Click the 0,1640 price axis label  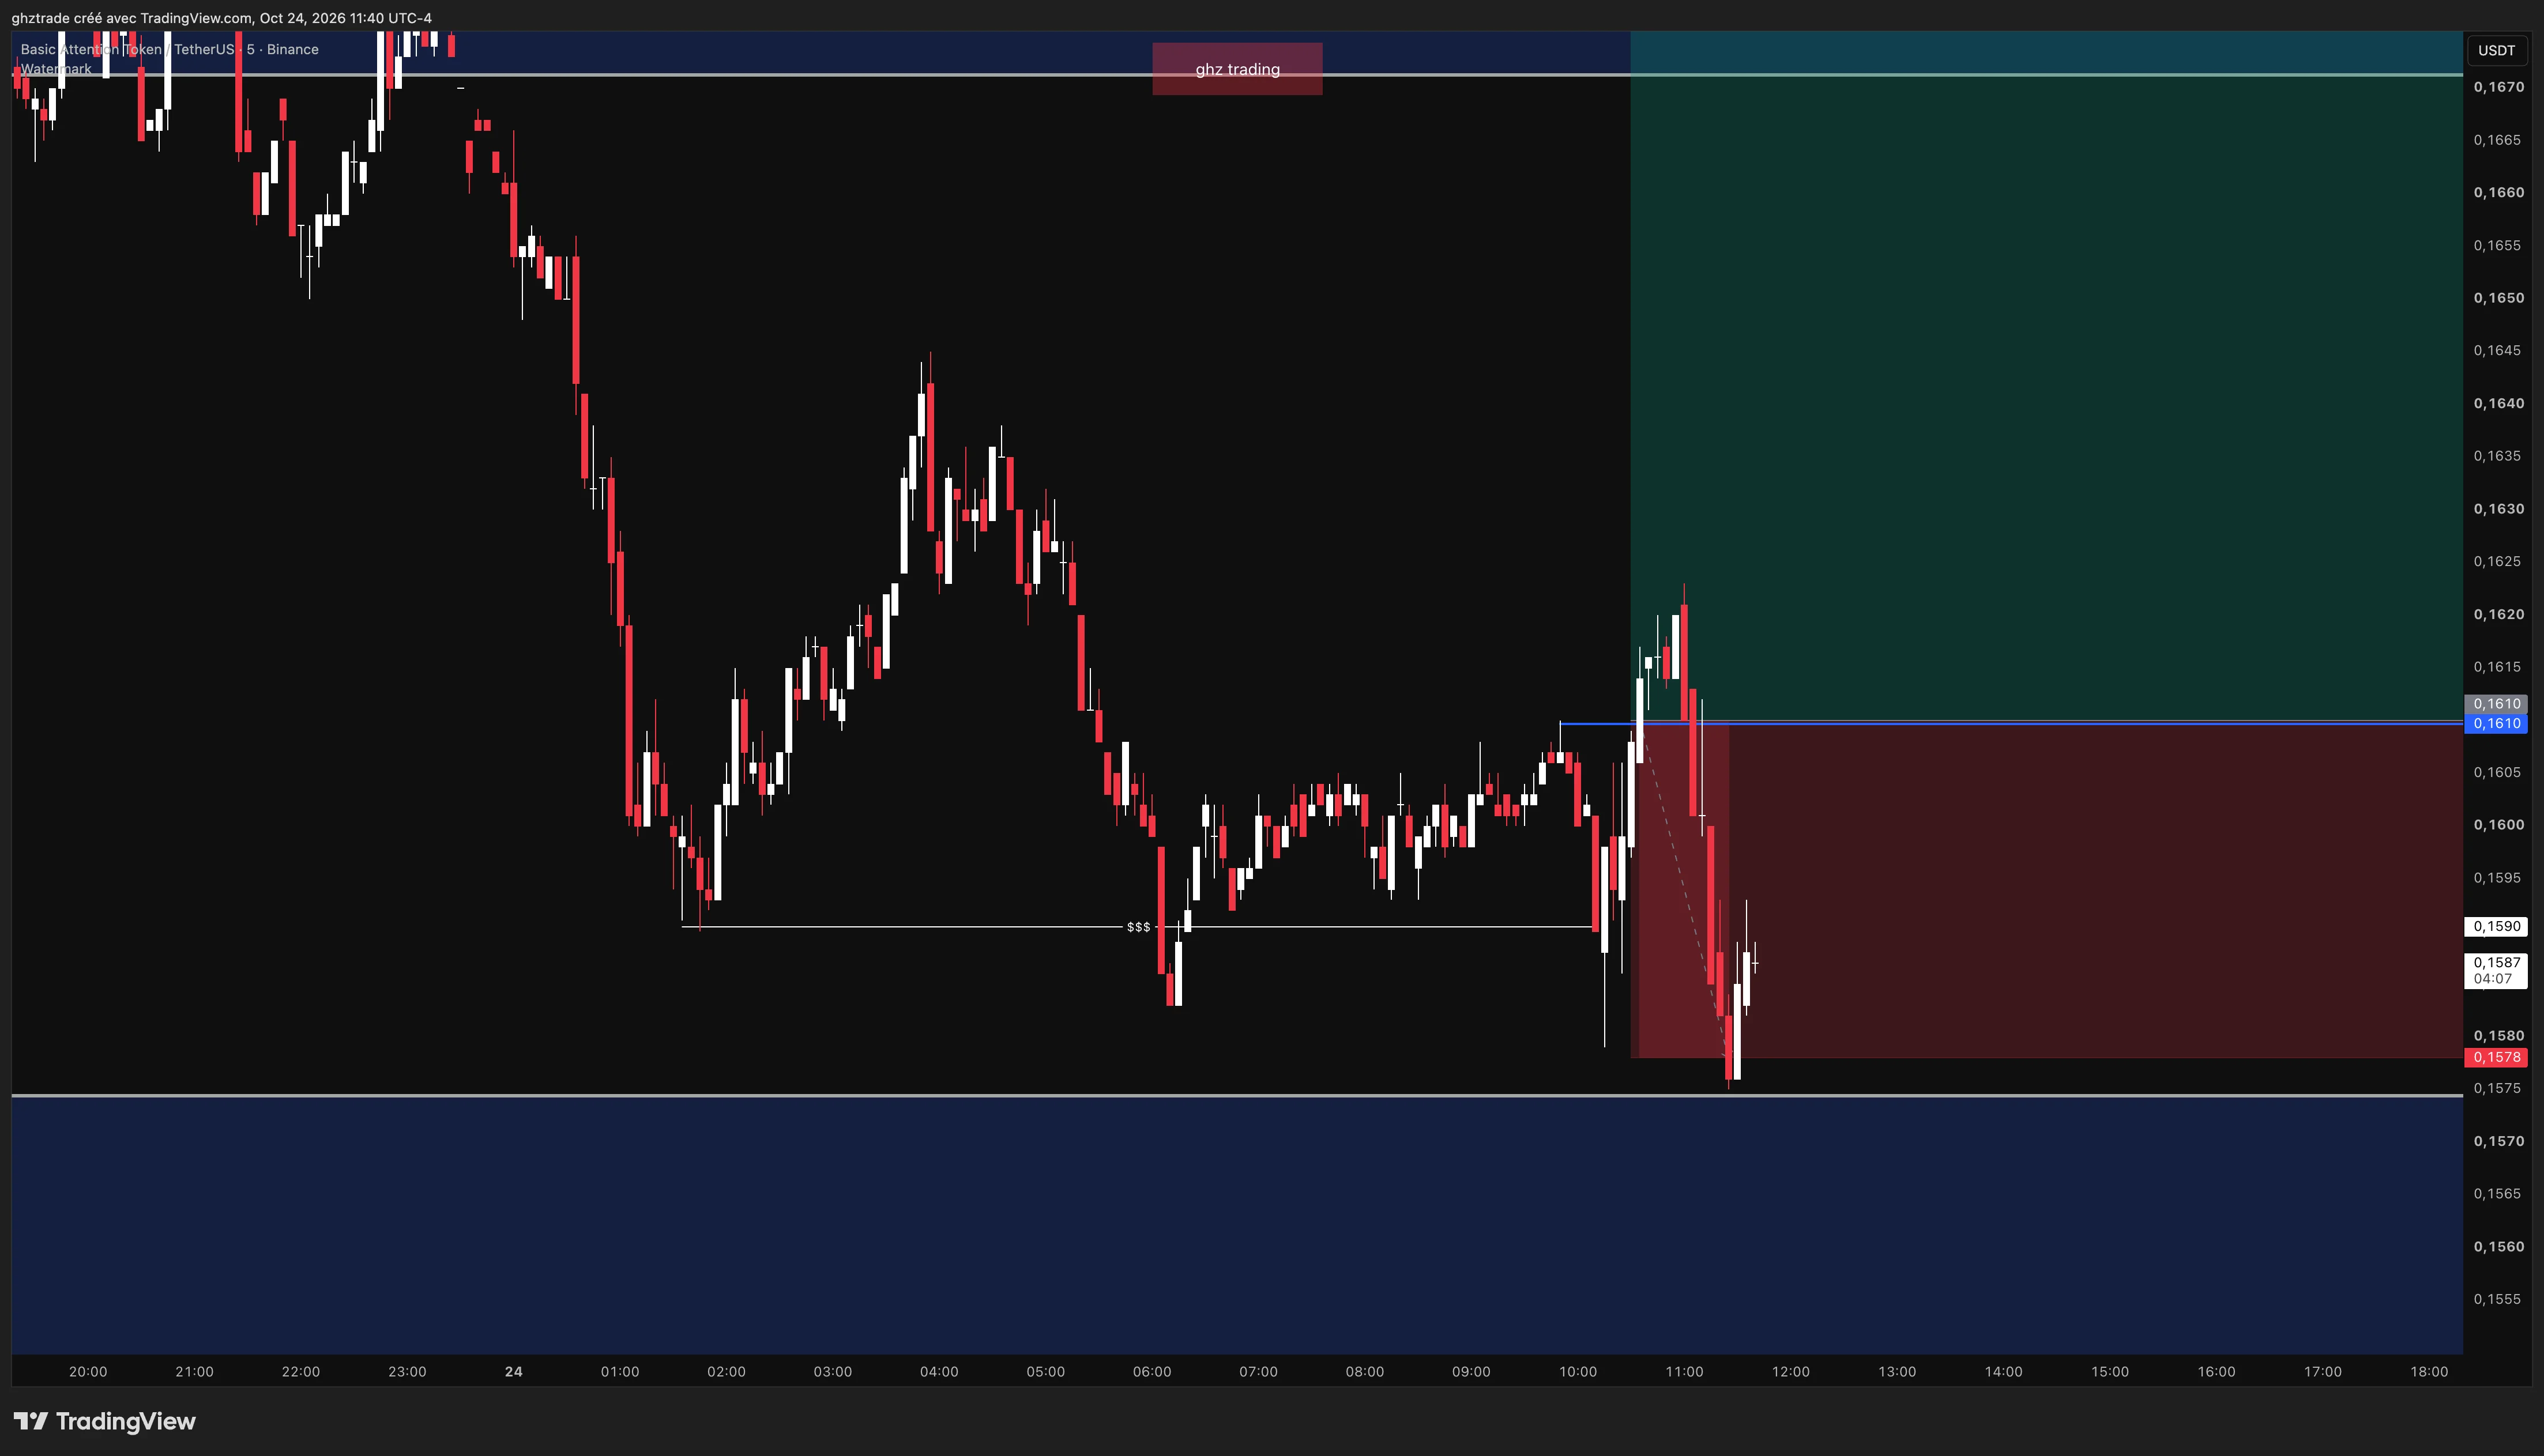click(x=2498, y=403)
